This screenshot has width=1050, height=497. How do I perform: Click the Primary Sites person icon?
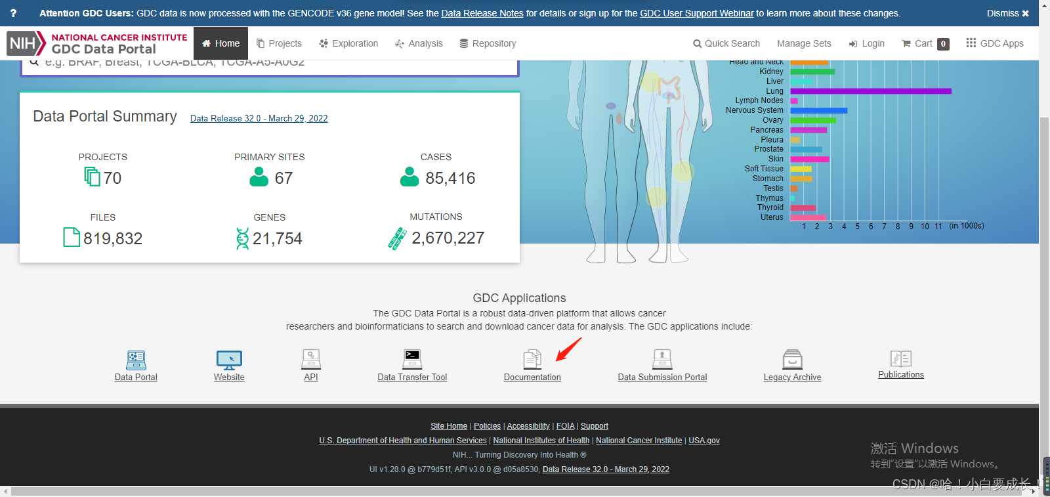(259, 177)
